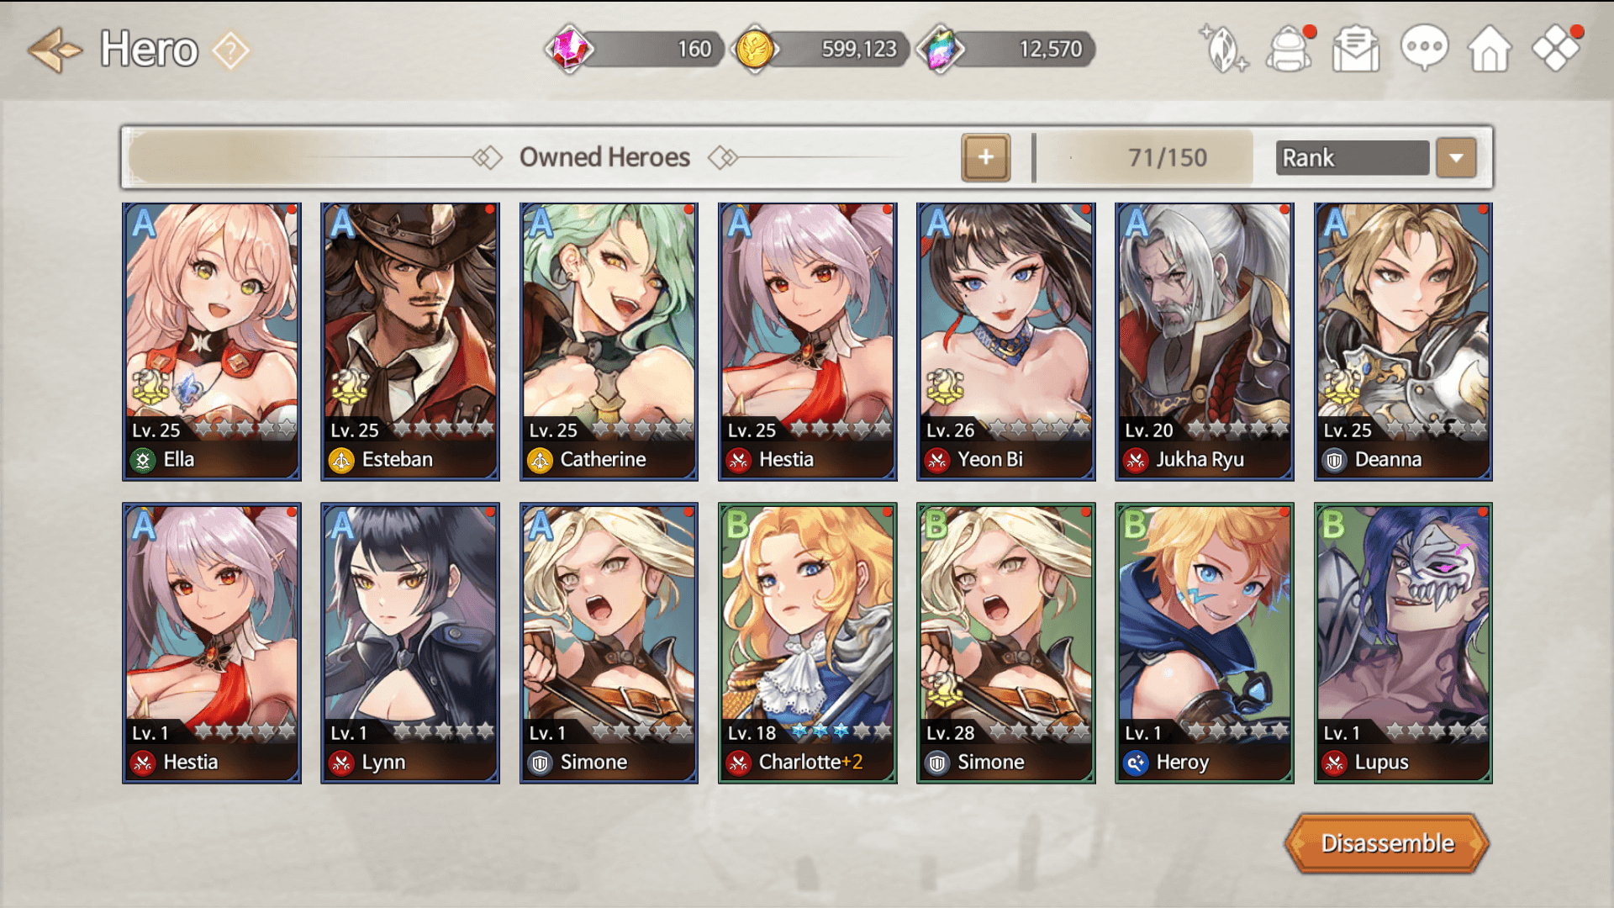Select the Ella hero card

[x=212, y=341]
